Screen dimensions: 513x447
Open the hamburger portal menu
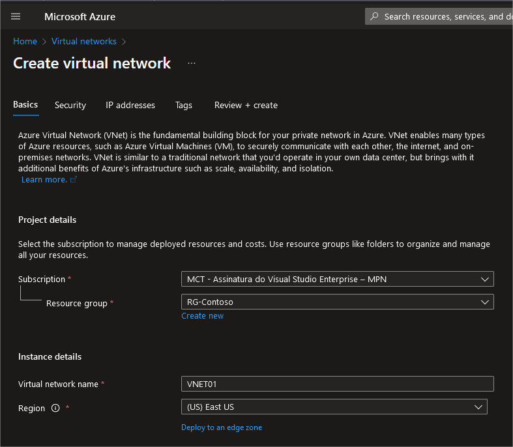coord(16,16)
